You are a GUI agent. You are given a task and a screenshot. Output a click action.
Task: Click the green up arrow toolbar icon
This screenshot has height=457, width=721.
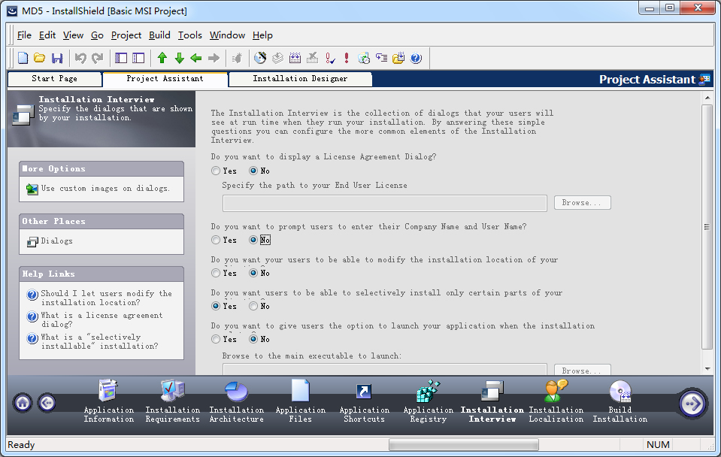[x=162, y=58]
